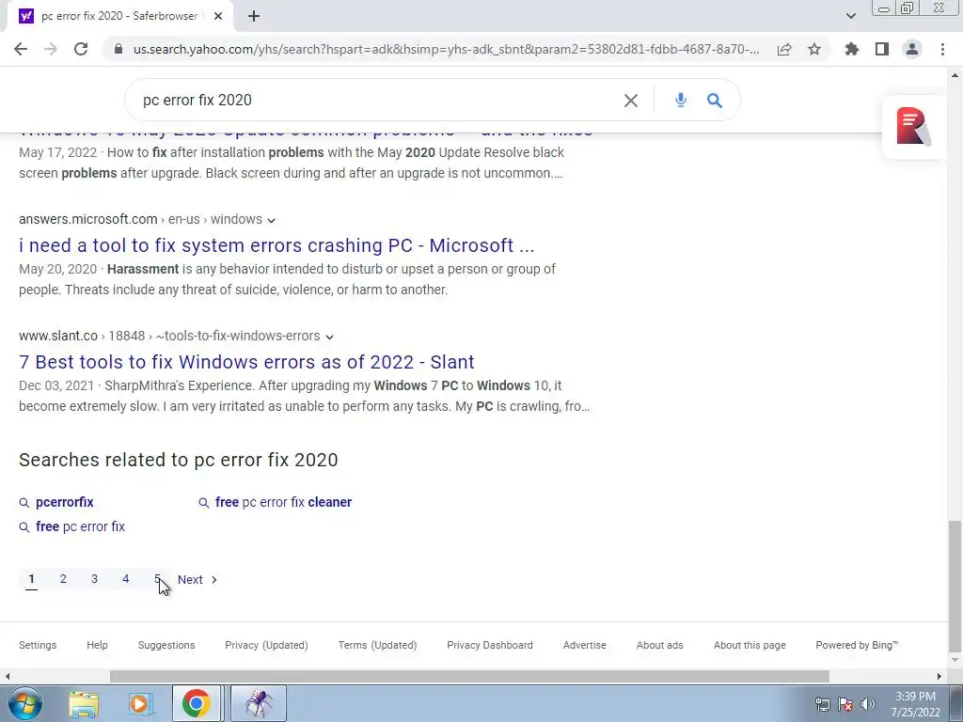This screenshot has width=963, height=722.
Task: Click the padlock site info icon
Action: (118, 49)
